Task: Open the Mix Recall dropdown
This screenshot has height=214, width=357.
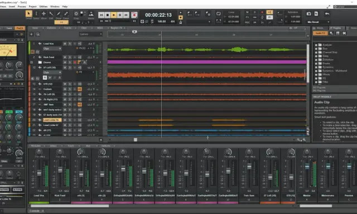Action: click(x=319, y=22)
